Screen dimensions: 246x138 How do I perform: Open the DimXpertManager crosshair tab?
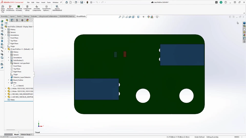click(22, 20)
